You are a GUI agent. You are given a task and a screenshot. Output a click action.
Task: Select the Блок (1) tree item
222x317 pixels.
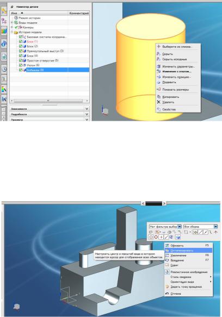pos(32,42)
